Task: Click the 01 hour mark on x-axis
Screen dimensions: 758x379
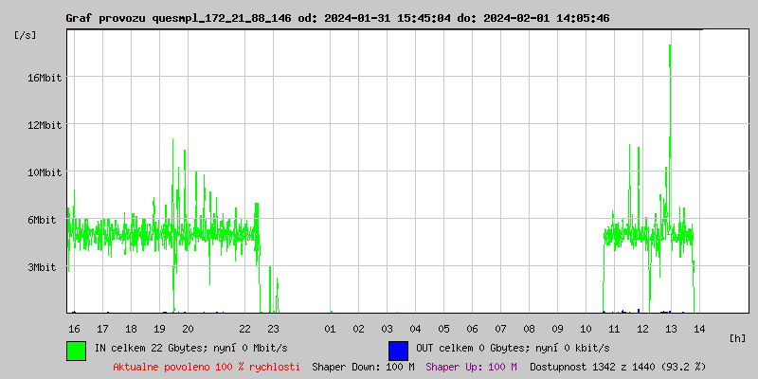Action: (x=330, y=329)
